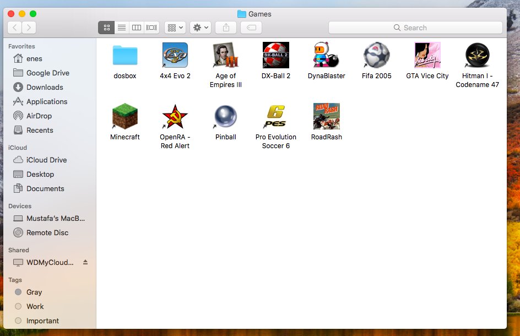Click the Favorites section header
The image size is (520, 336).
pyautogui.click(x=21, y=46)
